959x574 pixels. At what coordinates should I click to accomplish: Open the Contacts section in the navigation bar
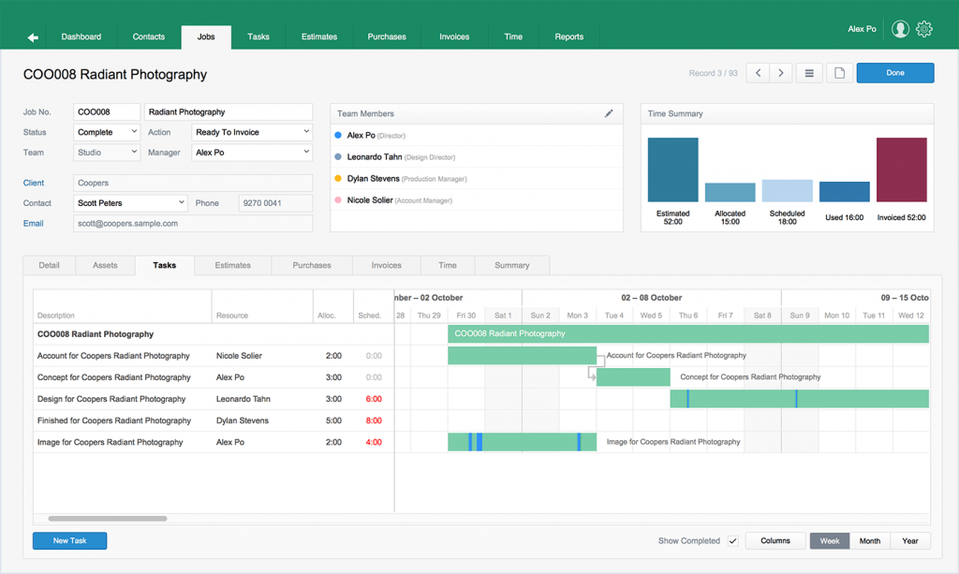click(x=147, y=37)
